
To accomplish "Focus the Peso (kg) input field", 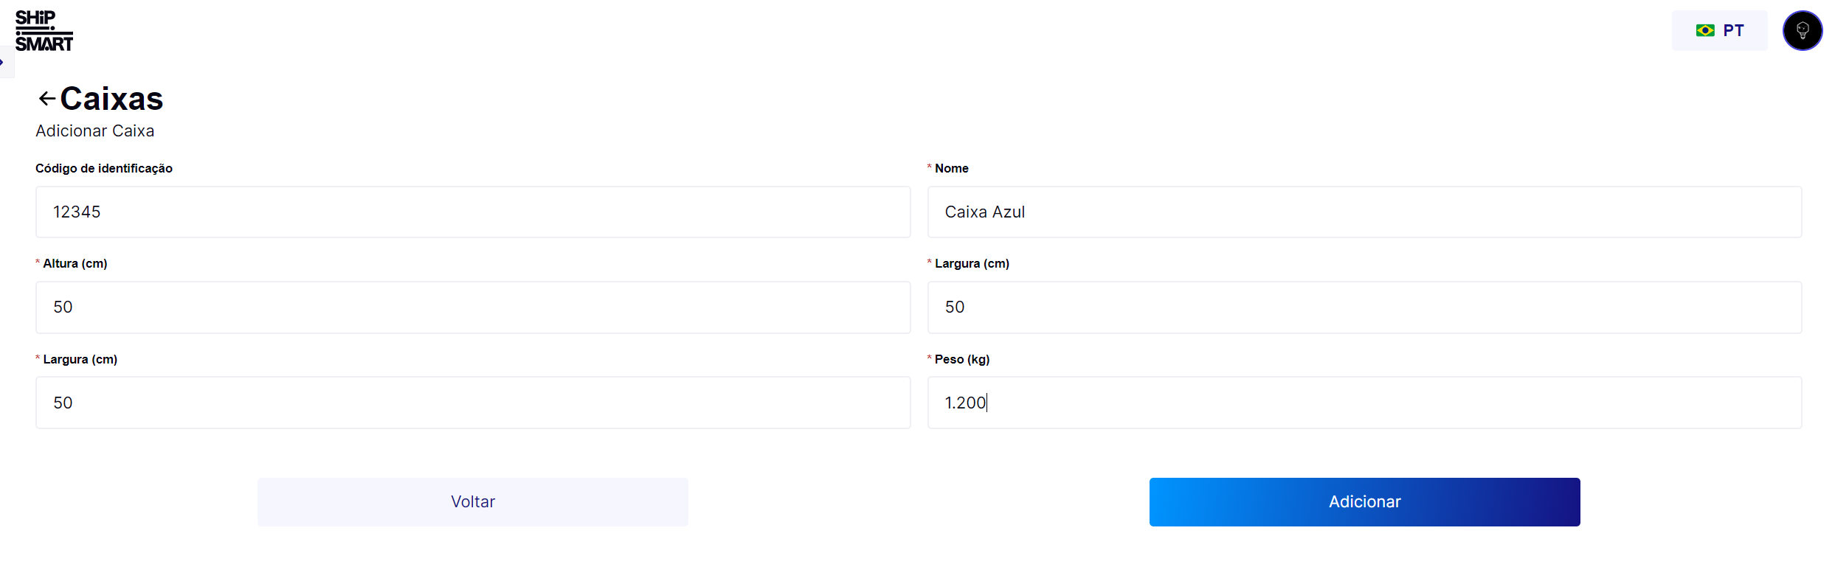I will click(x=1364, y=403).
